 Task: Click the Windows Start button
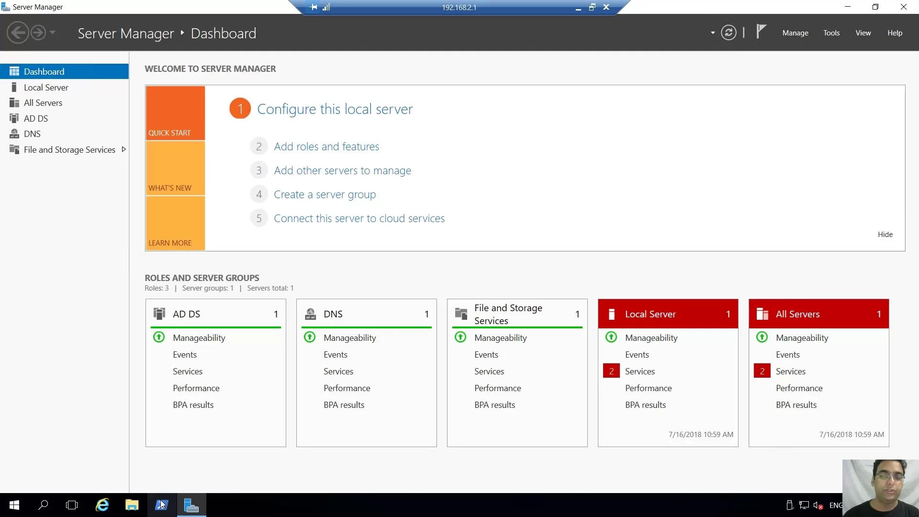point(14,505)
